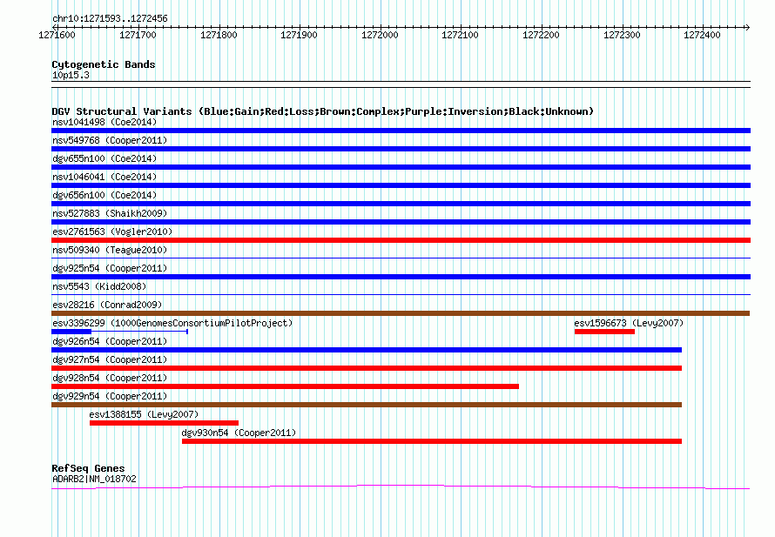The height and width of the screenshot is (537, 775).
Task: Click the thin blue line under nsv5543
Action: pos(401,295)
